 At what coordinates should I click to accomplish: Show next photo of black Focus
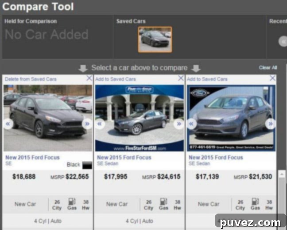(87, 124)
